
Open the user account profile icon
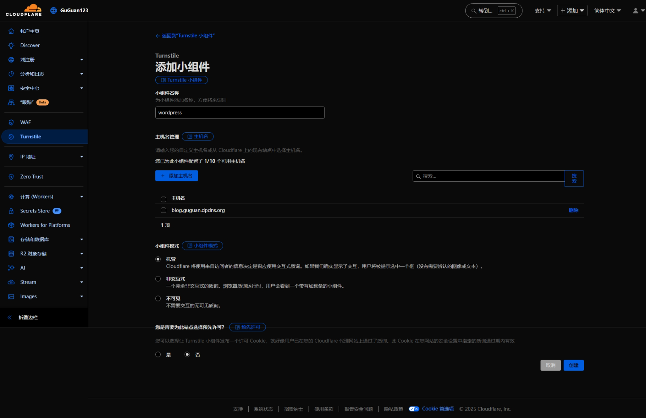click(636, 11)
